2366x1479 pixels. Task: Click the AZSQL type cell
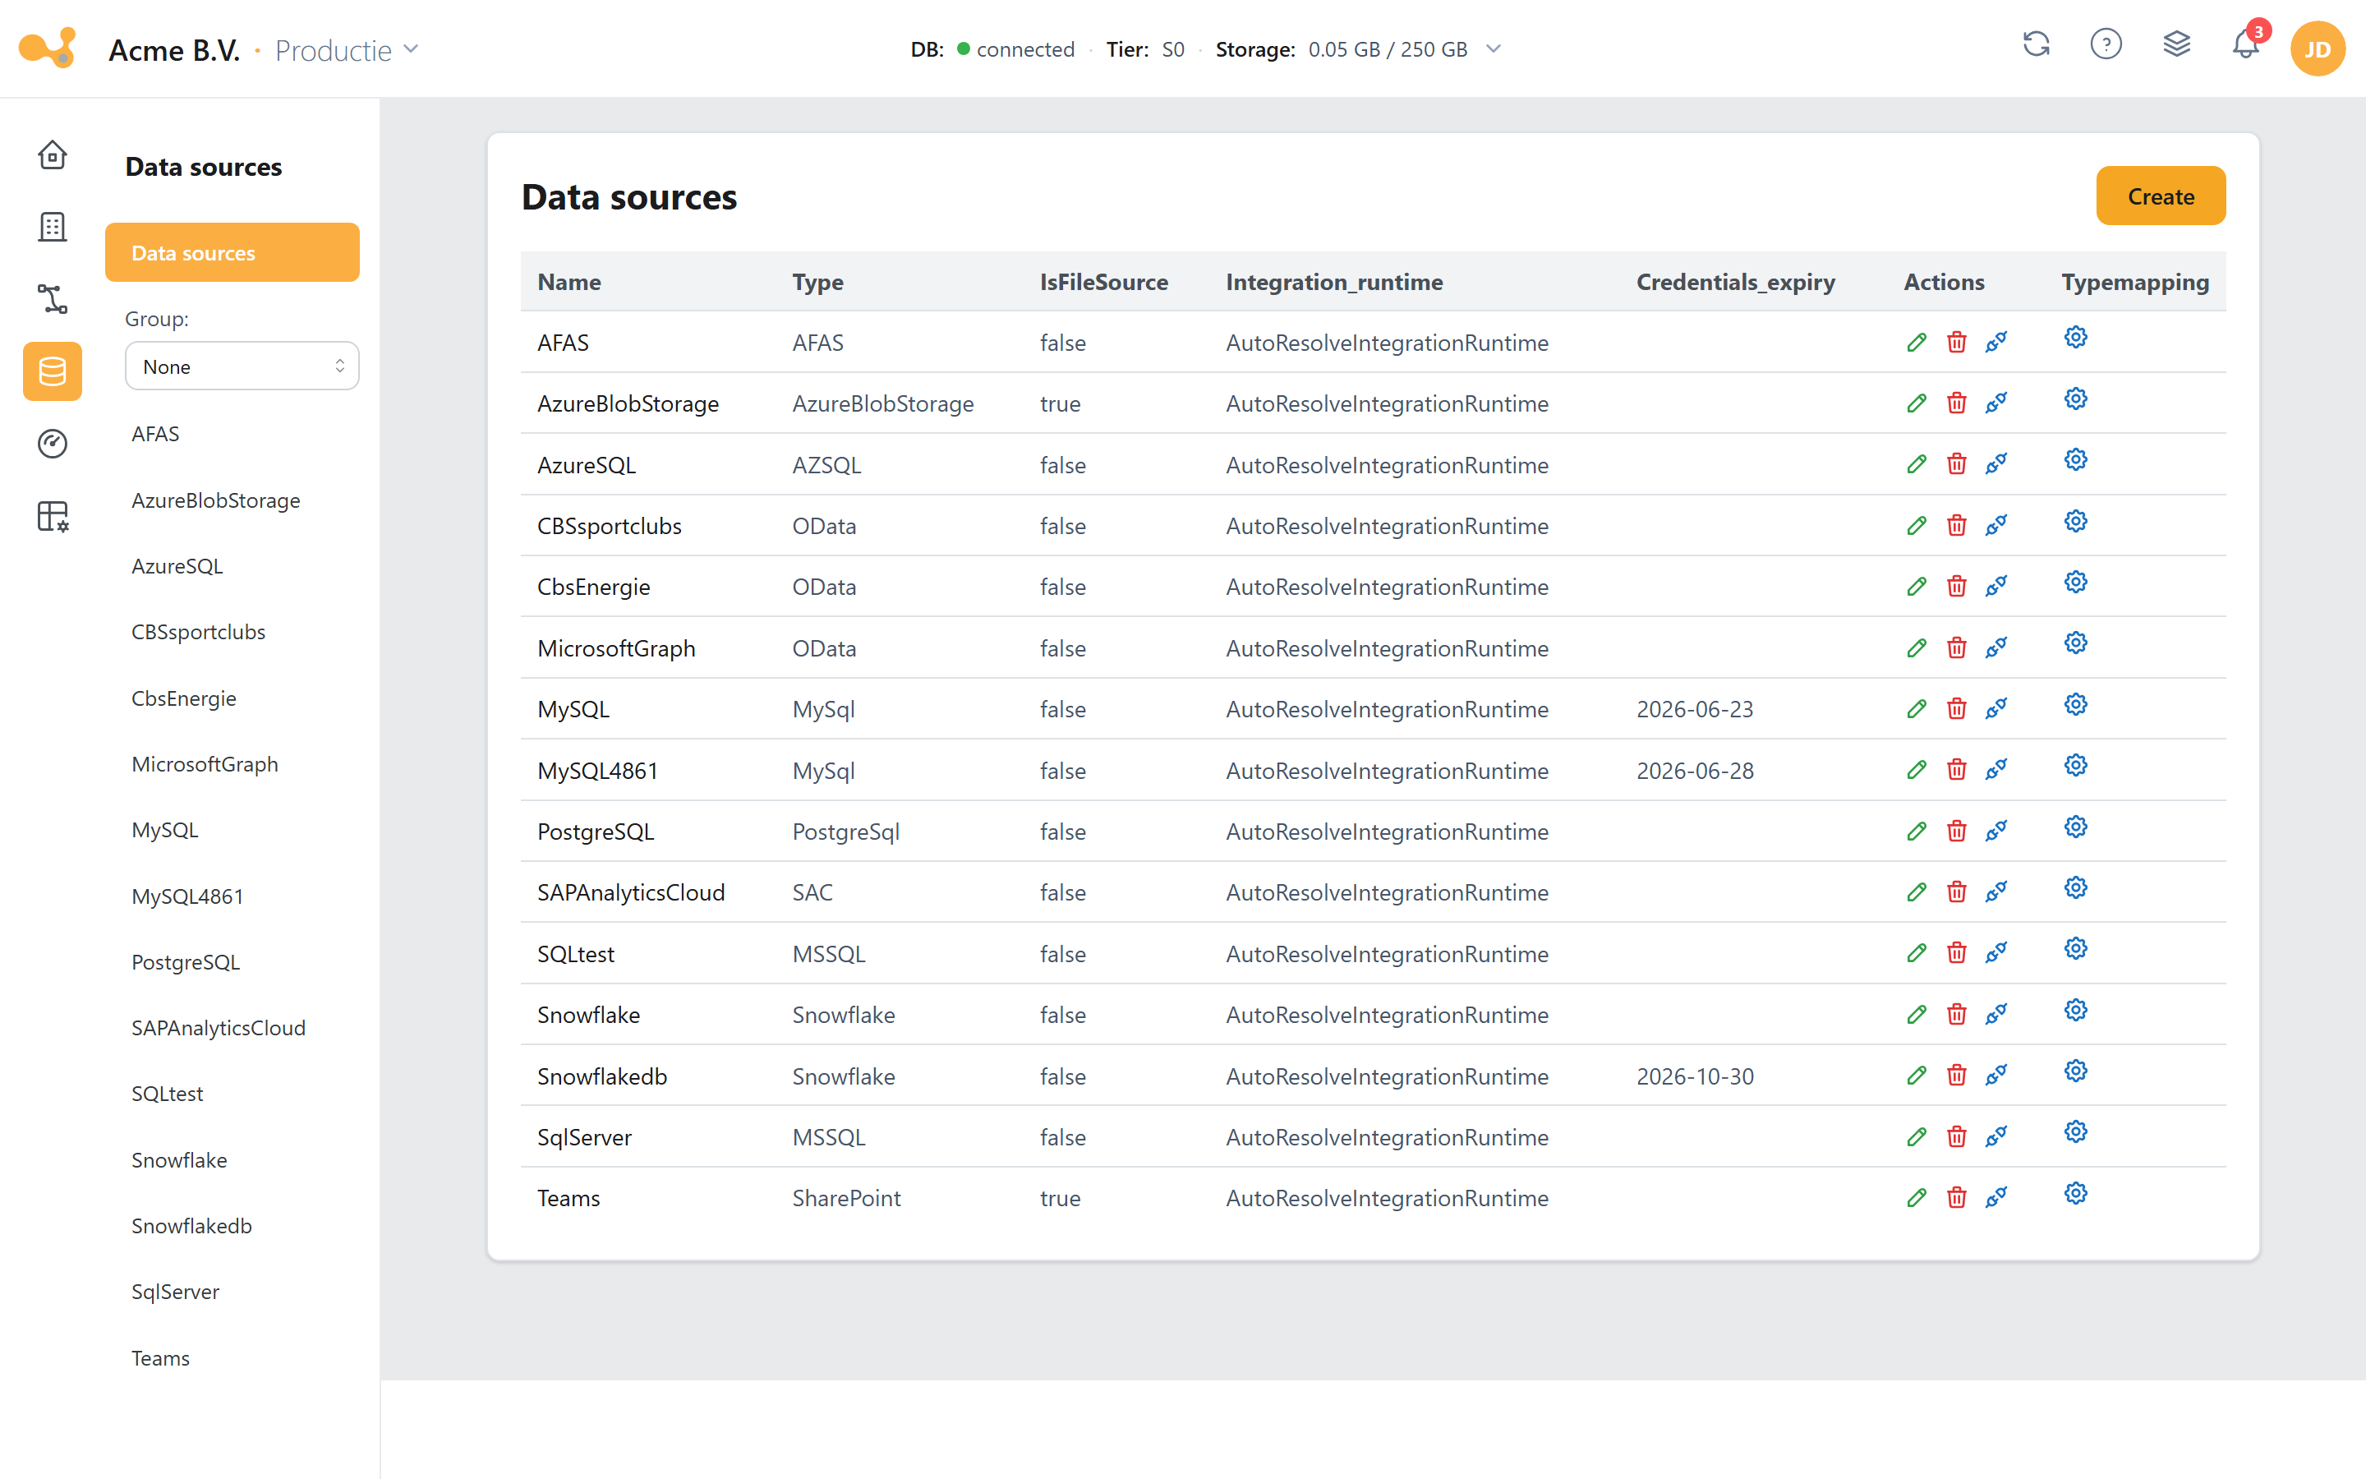click(x=826, y=464)
